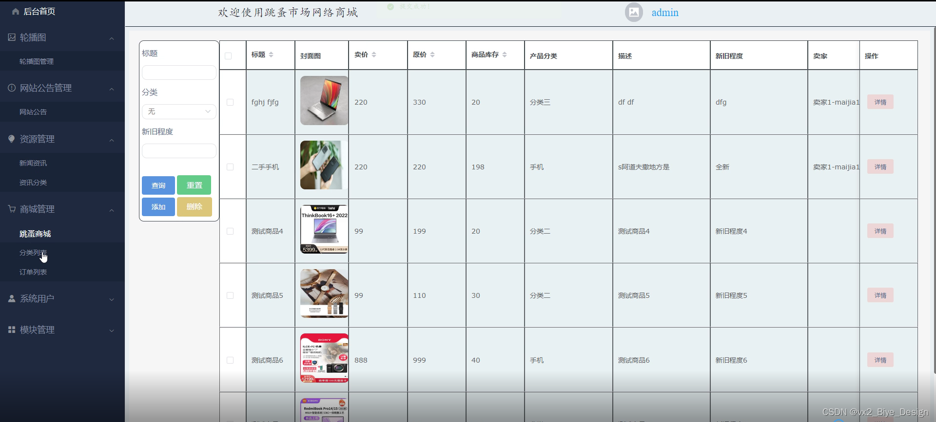
Task: Click the blue 添加 button
Action: pyautogui.click(x=158, y=207)
